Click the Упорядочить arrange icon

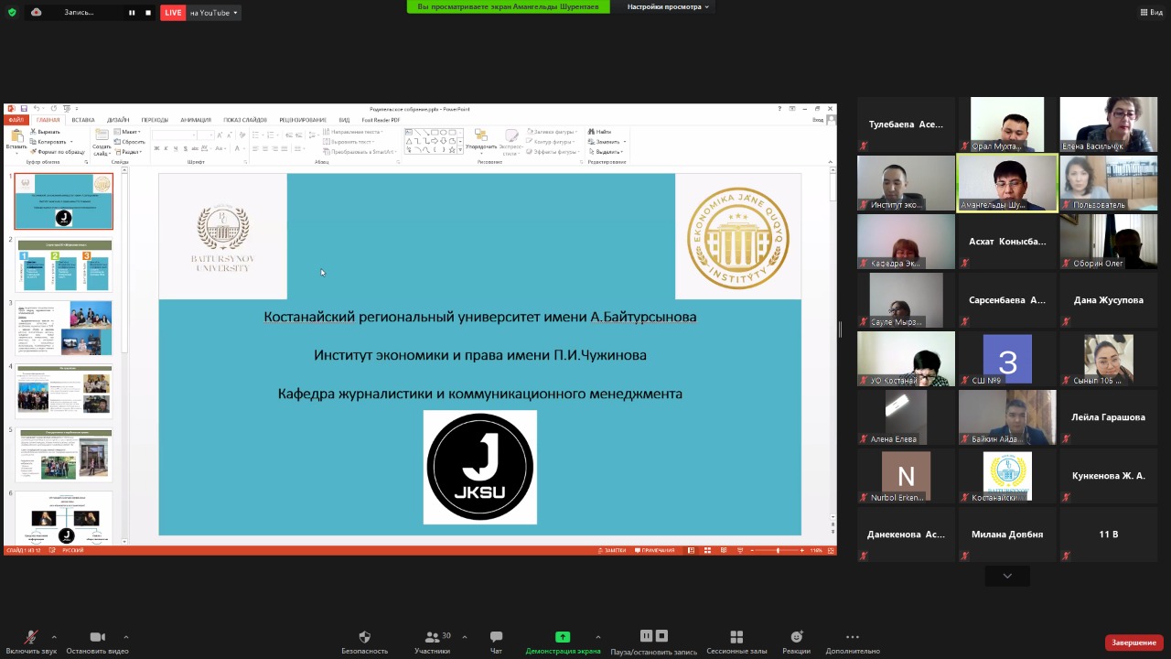click(480, 135)
